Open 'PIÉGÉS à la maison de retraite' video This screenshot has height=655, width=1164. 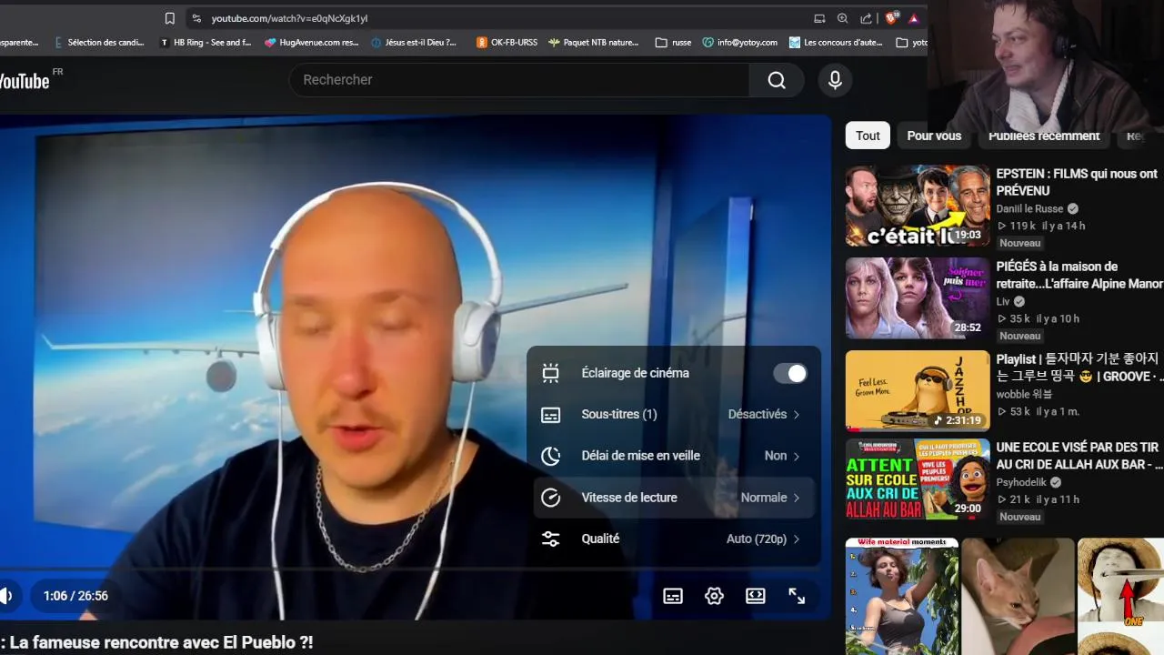click(1079, 275)
